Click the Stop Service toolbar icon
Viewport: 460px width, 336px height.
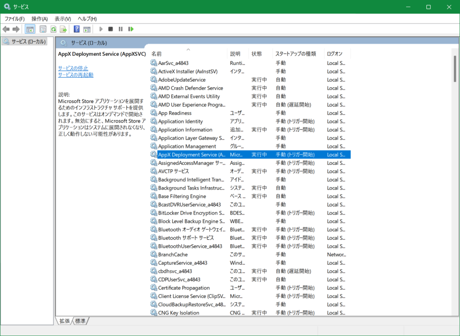(x=111, y=29)
